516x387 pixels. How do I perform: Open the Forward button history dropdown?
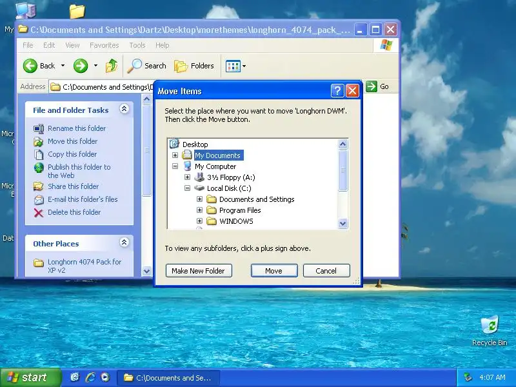[95, 66]
